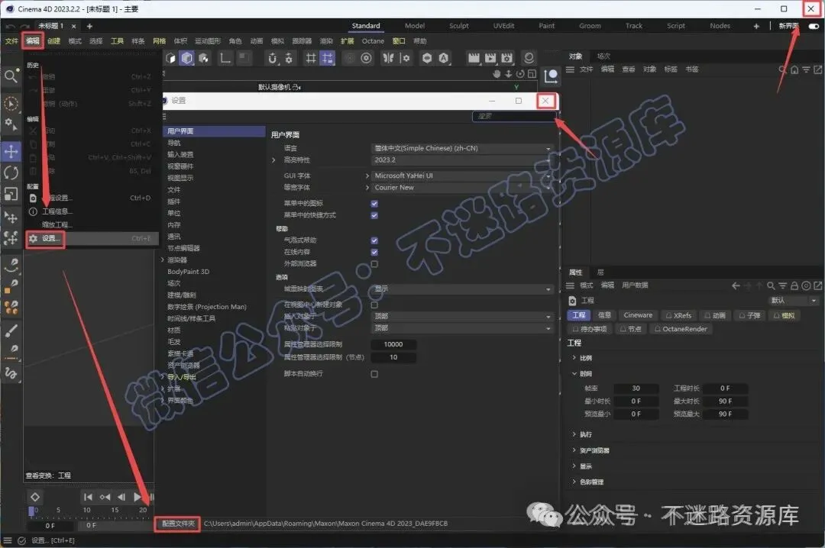
Task: Open the Octane menu
Action: [373, 41]
